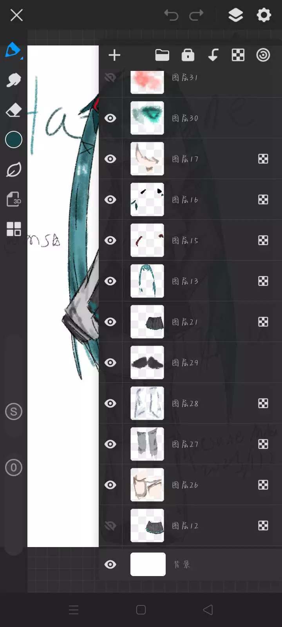Undo the last action
282x627 pixels.
171,15
